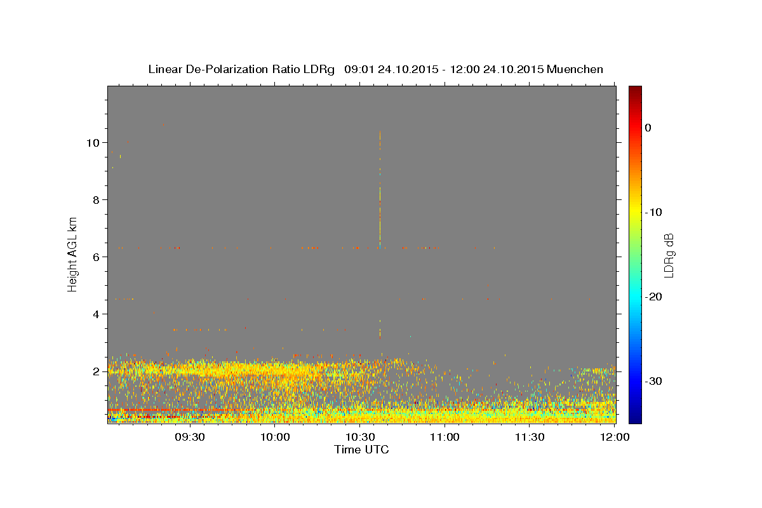Click the colorbar value -30
762x508 pixels.
[x=655, y=381]
